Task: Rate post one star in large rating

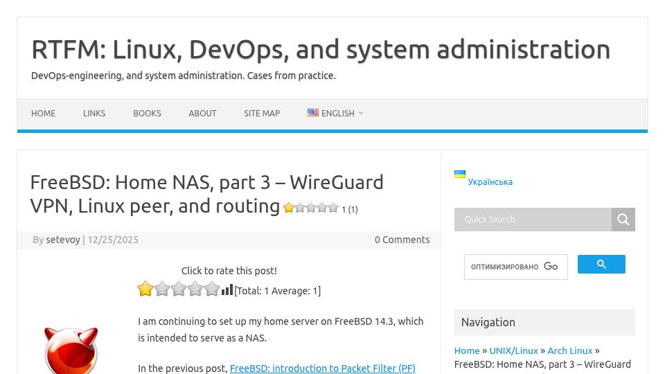Action: [145, 289]
